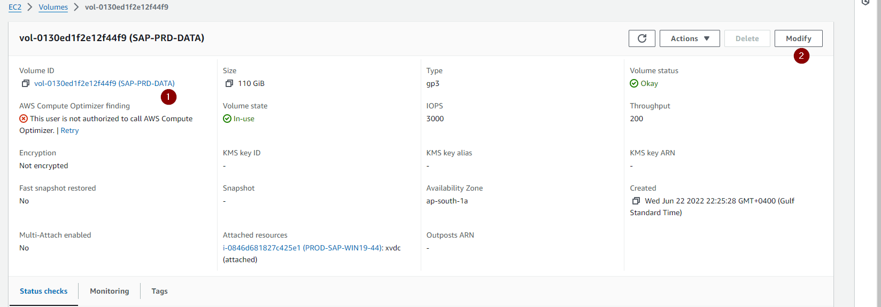The height and width of the screenshot is (307, 881).
Task: Select the '110 GiB' size value
Action: pyautogui.click(x=251, y=83)
